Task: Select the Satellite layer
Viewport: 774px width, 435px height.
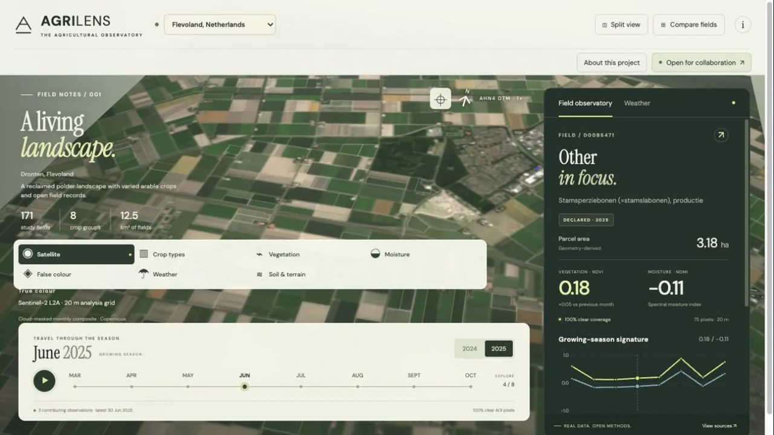Action: (76, 254)
